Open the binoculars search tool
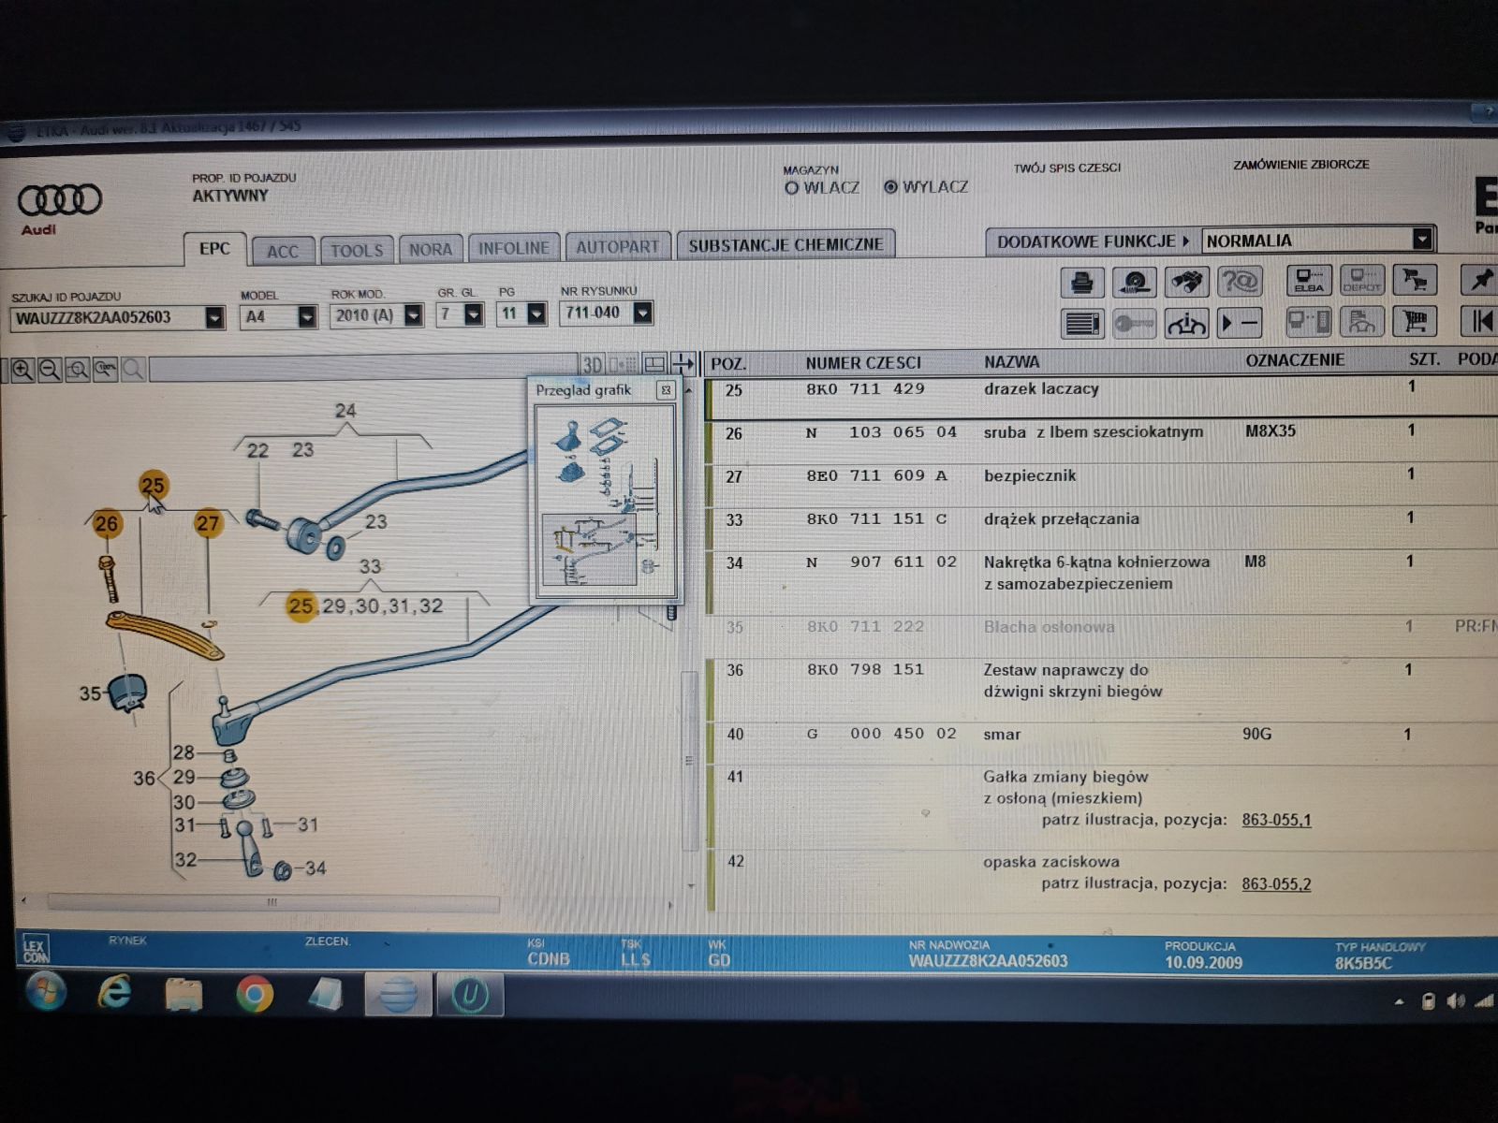Viewport: 1498px width, 1123px height. pos(1186,281)
